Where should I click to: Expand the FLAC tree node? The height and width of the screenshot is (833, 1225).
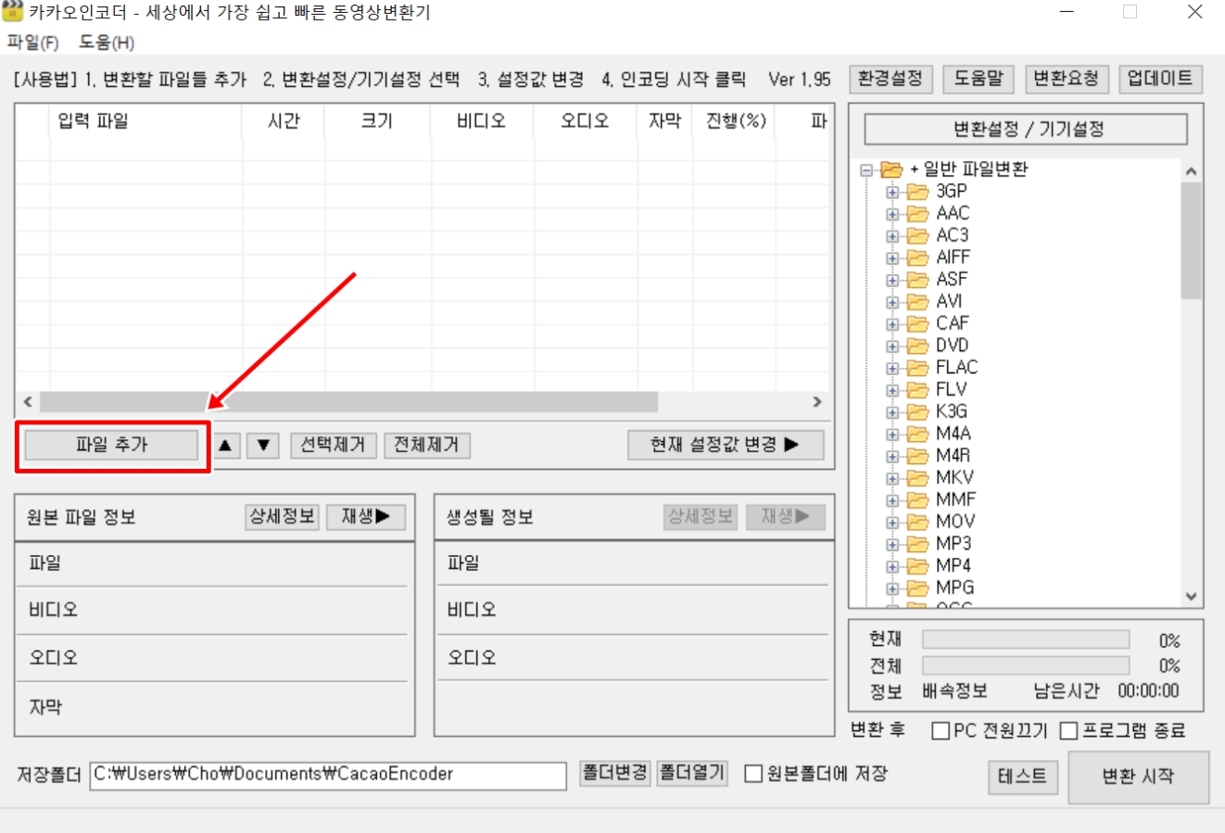891,369
